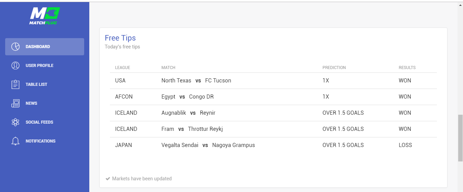Open the Table List clipboard icon
463x192 pixels.
click(15, 84)
